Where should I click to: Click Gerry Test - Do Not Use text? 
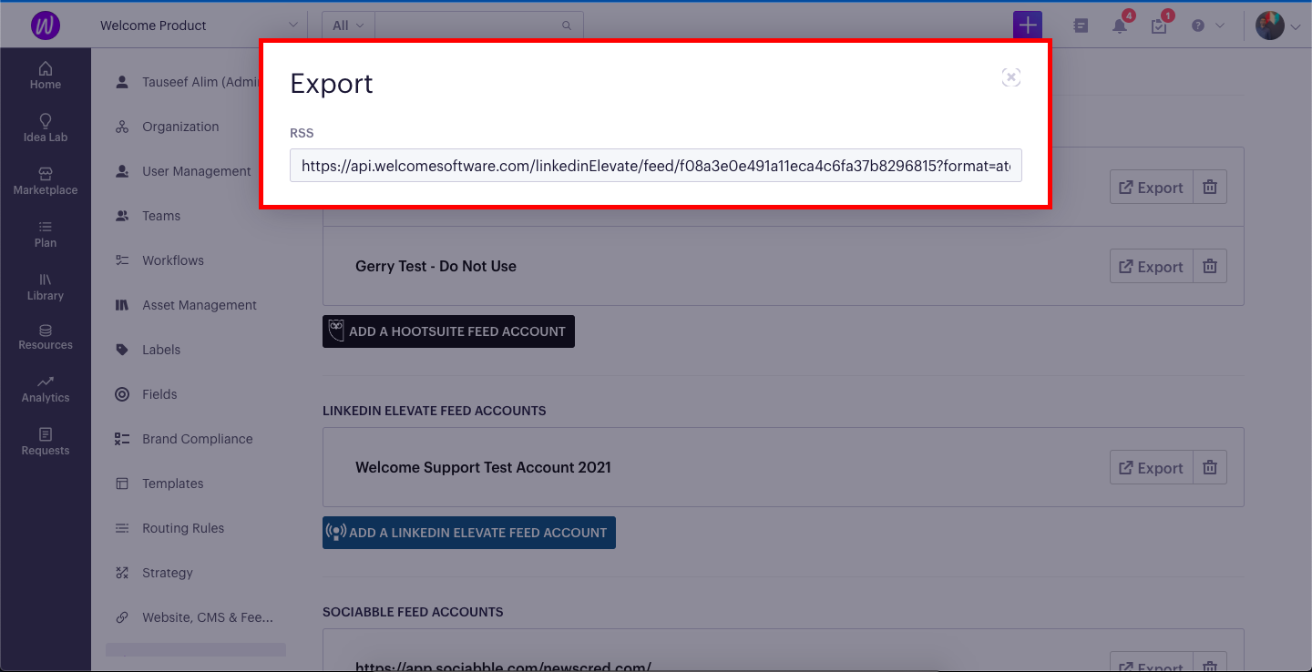click(x=436, y=266)
